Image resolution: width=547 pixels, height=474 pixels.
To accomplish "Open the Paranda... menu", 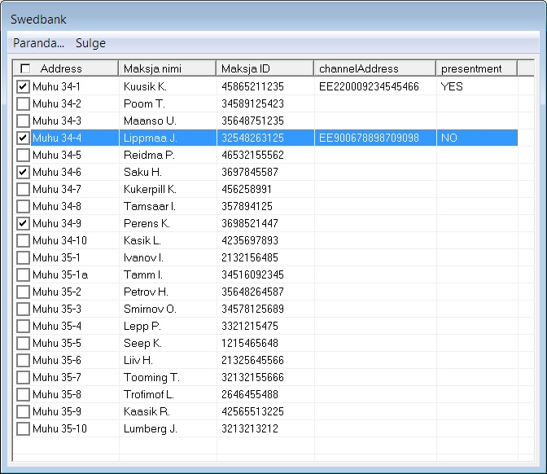I will pos(38,43).
